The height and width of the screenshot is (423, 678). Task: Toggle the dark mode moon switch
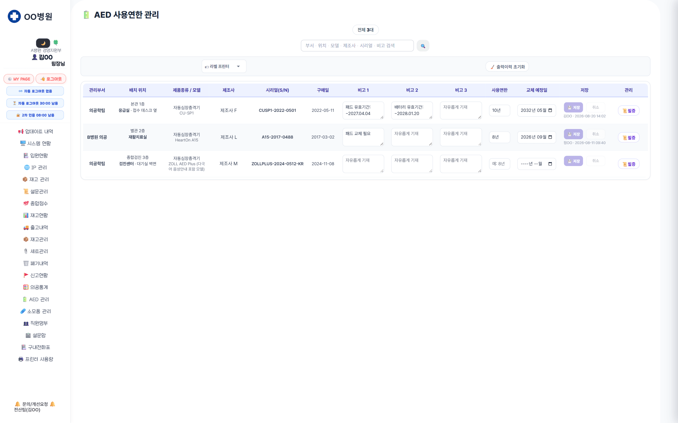pos(43,43)
